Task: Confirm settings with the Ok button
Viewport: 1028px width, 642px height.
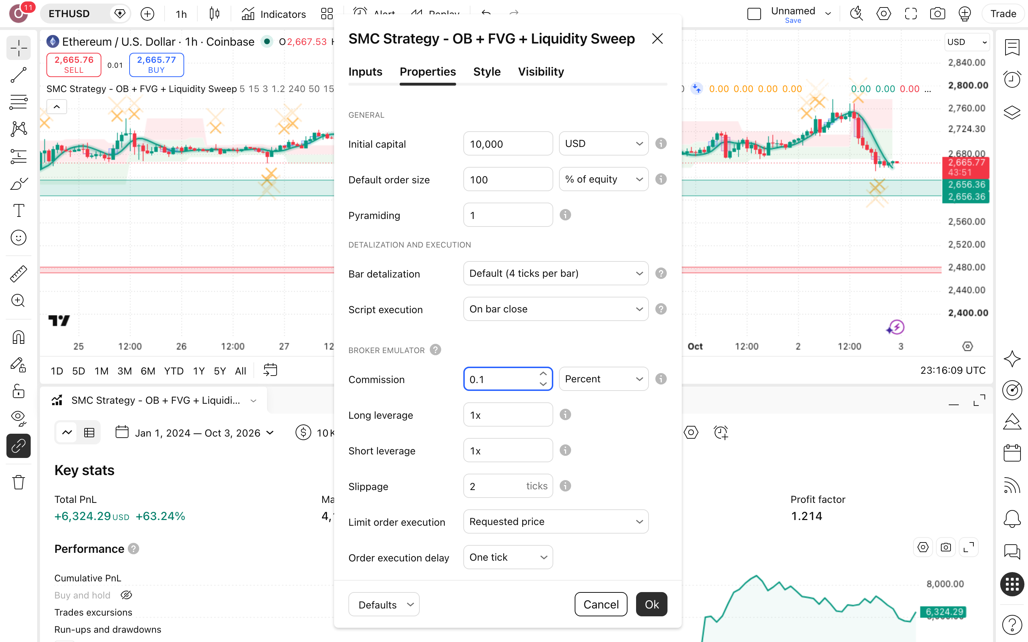Action: pyautogui.click(x=652, y=604)
